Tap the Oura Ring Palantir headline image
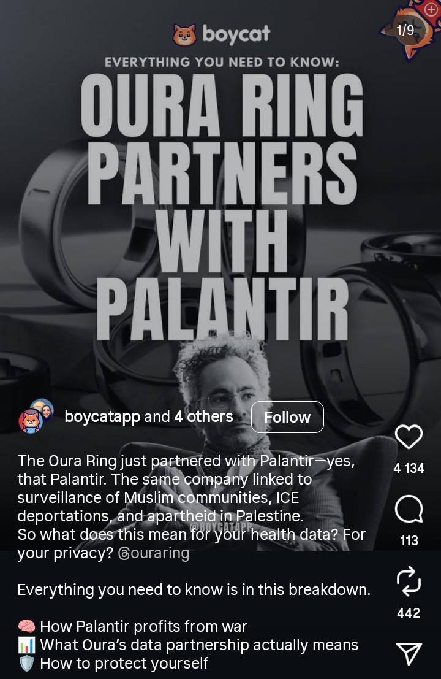Image resolution: width=441 pixels, height=679 pixels. point(221,207)
